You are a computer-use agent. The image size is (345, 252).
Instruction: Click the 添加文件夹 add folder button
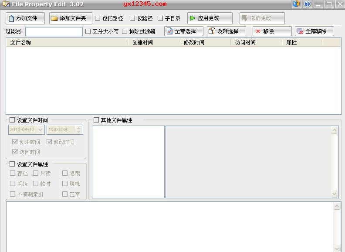click(x=71, y=18)
